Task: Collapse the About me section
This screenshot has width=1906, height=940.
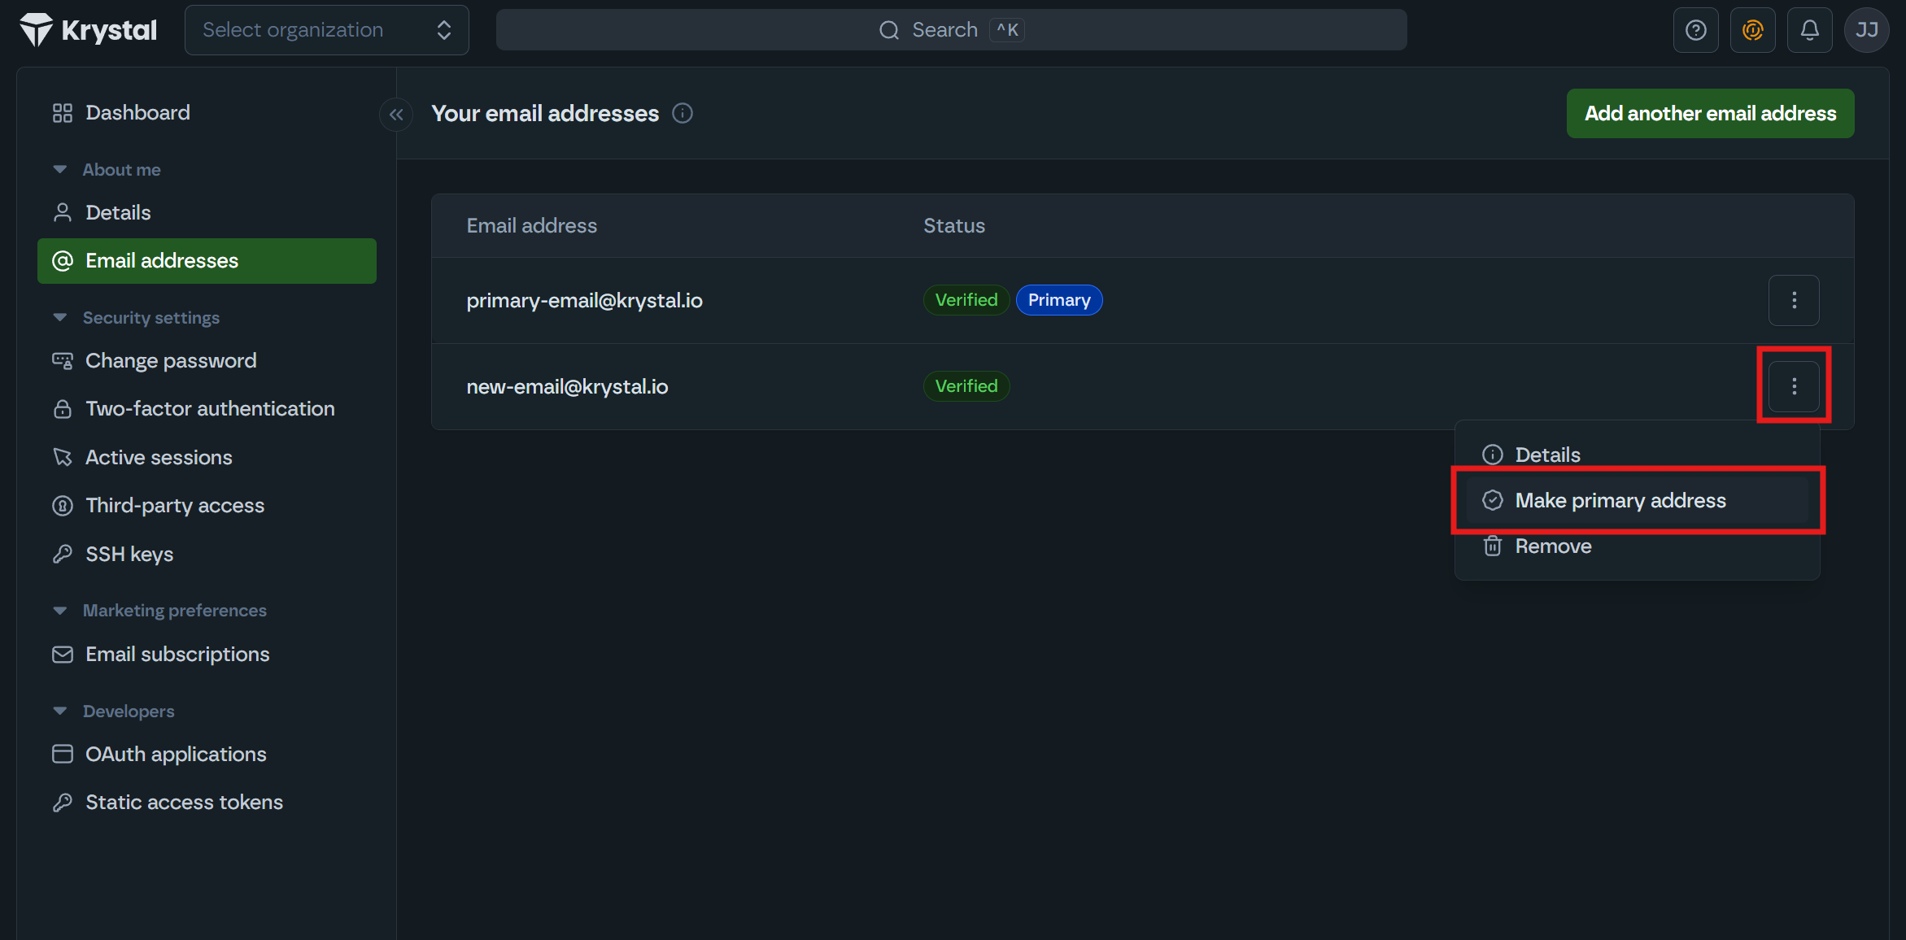Action: (x=60, y=169)
